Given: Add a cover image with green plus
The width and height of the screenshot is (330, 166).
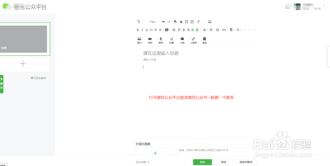Looking at the screenshot, I should 155,153.
